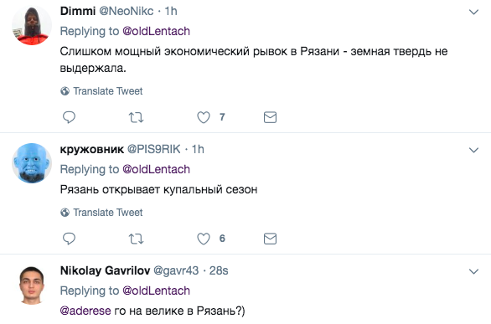Image resolution: width=491 pixels, height=324 pixels.
Task: Expand Nikolay Gavrilov's tweet options chevron
Action: [x=473, y=271]
